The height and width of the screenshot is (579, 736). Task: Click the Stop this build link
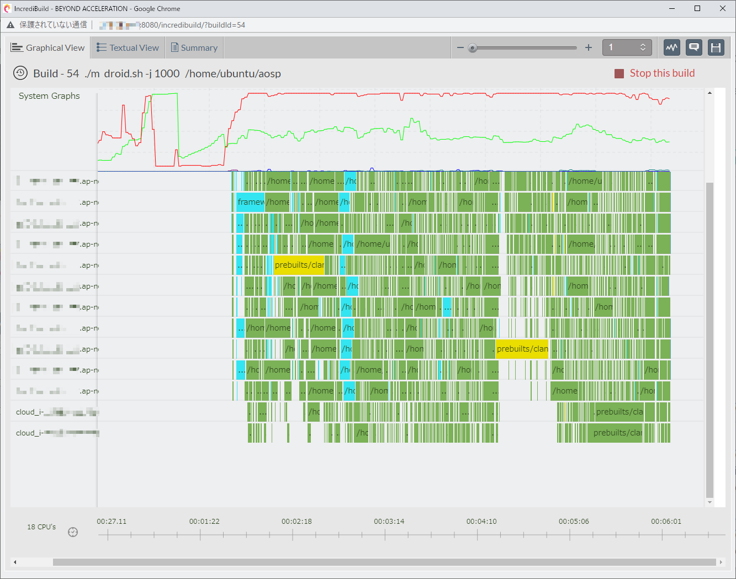[x=662, y=73]
